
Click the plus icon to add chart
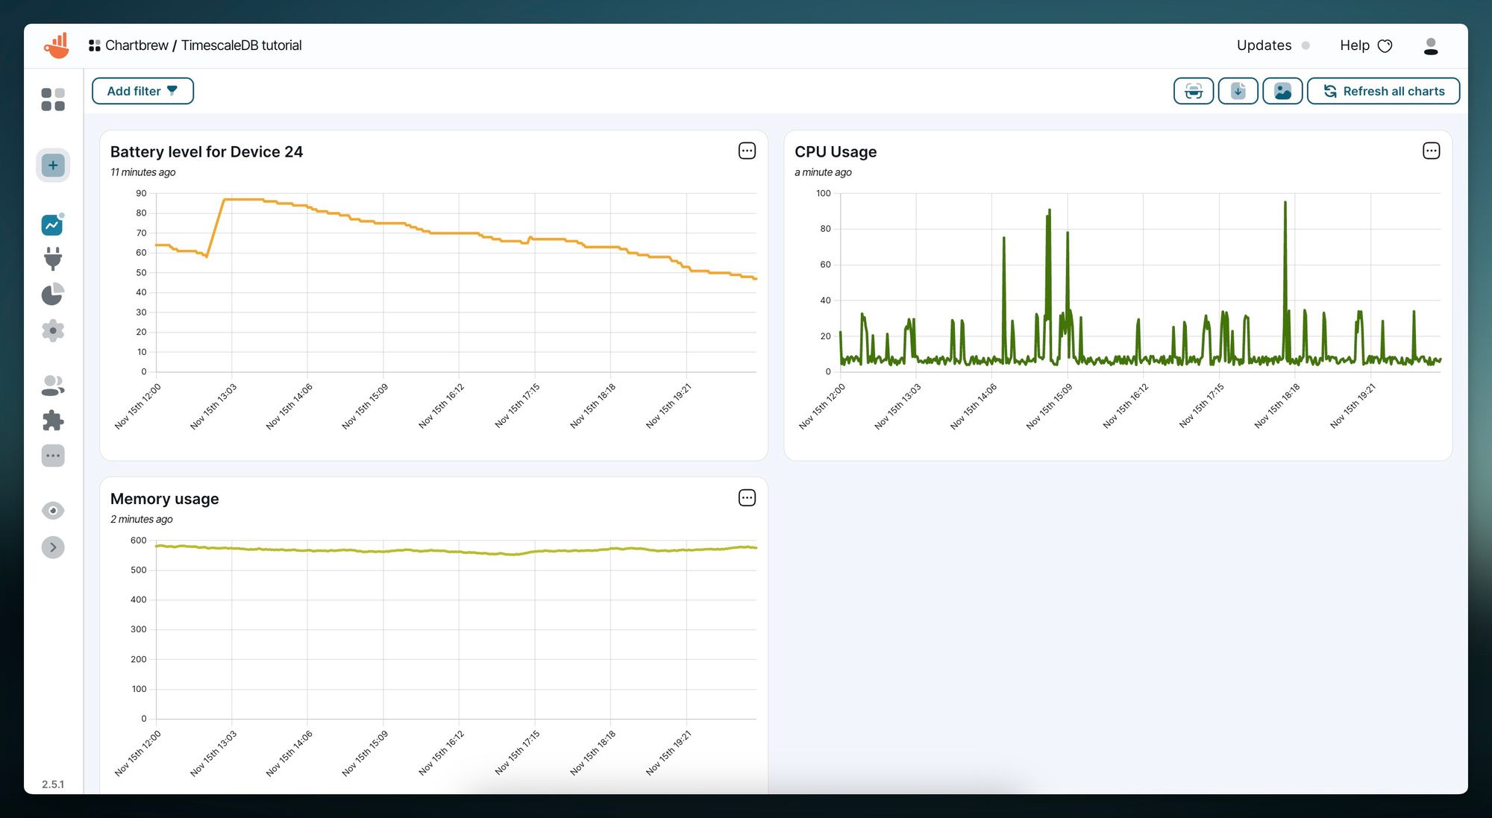(53, 166)
